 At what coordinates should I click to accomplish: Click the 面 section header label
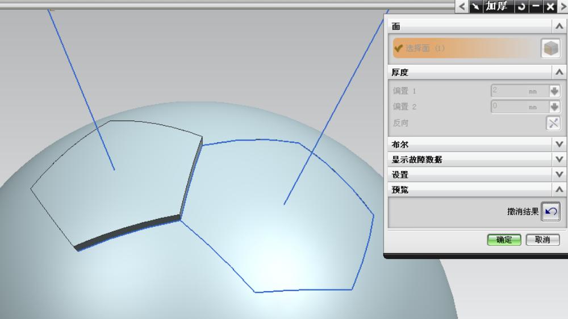point(396,27)
